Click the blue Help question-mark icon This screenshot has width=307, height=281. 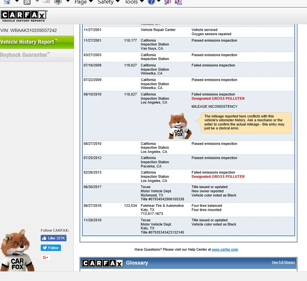point(151,2)
